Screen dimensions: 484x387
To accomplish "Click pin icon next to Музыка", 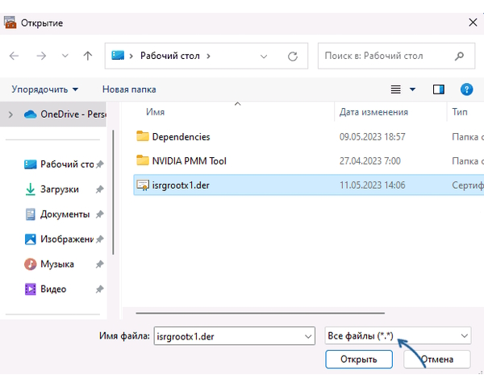I will [99, 264].
